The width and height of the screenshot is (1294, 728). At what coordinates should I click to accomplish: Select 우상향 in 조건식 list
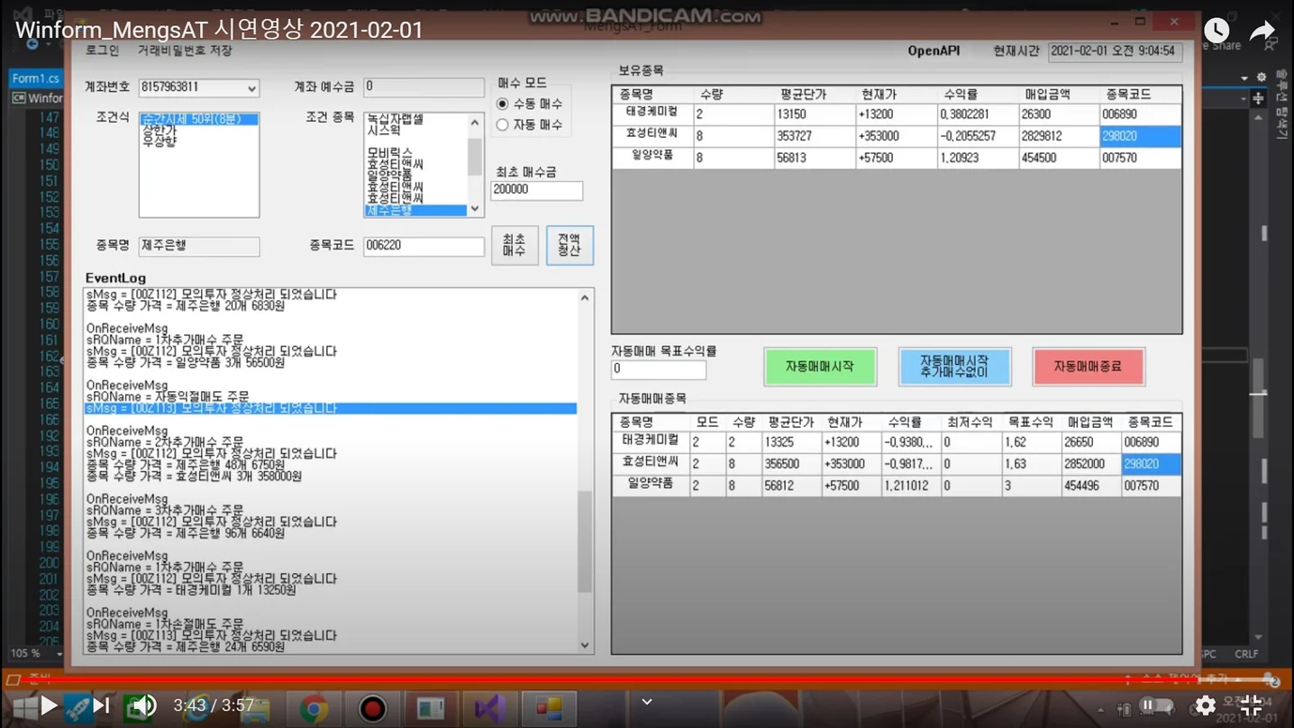click(159, 141)
